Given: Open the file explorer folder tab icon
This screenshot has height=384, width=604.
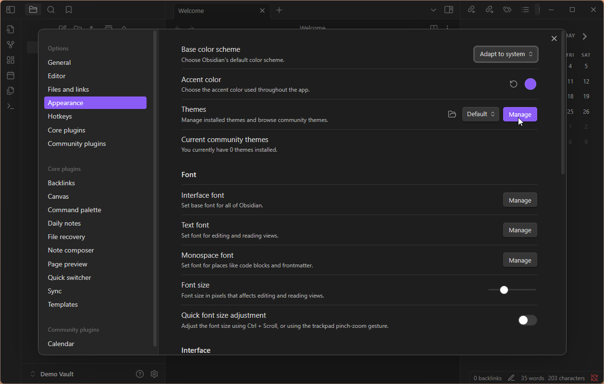Looking at the screenshot, I should tap(33, 10).
